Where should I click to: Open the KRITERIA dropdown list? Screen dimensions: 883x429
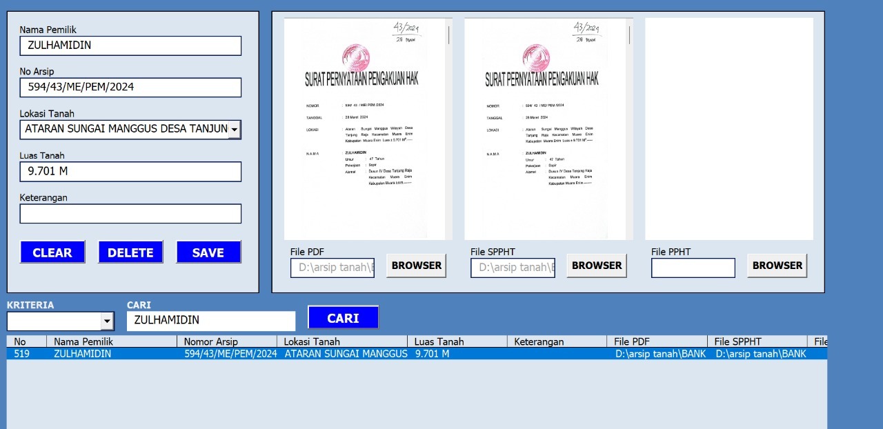[x=107, y=321]
